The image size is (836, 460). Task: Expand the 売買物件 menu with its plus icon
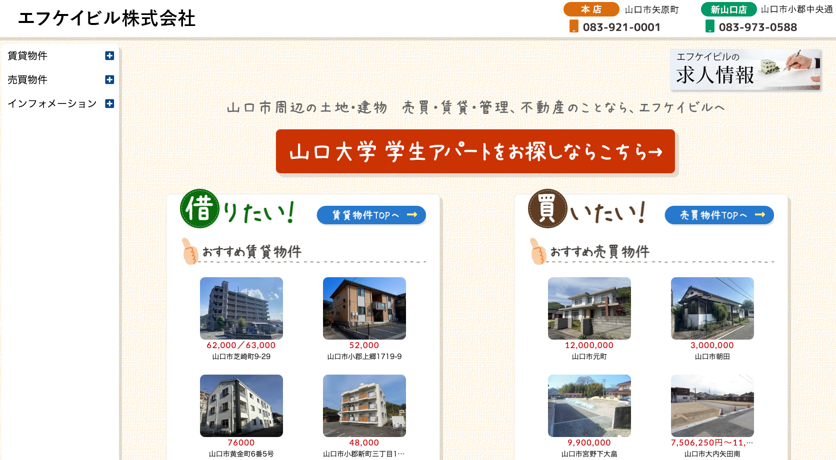tap(109, 80)
